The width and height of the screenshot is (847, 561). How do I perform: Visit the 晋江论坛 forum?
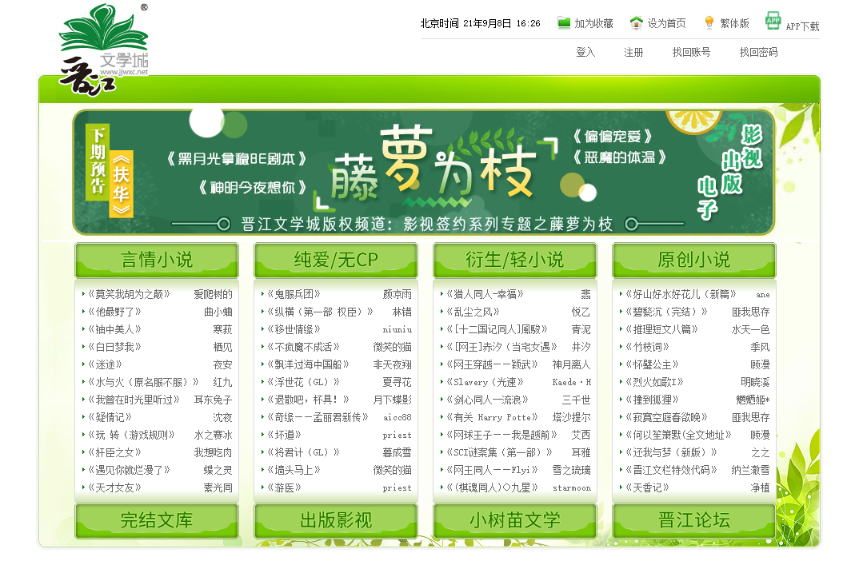(x=694, y=520)
